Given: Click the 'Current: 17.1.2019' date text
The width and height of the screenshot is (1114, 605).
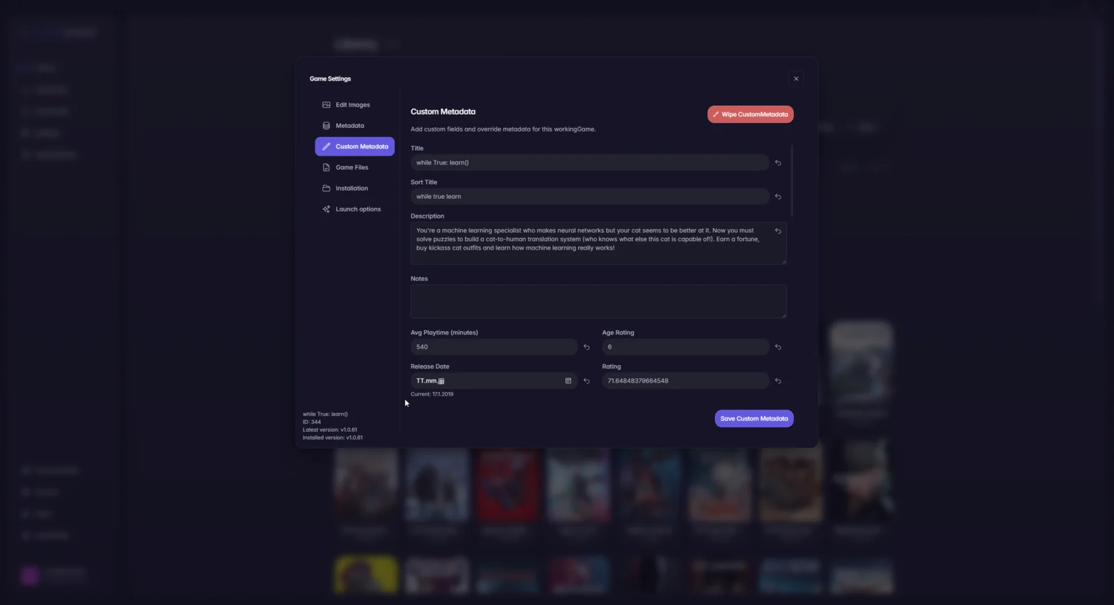Looking at the screenshot, I should 432,394.
